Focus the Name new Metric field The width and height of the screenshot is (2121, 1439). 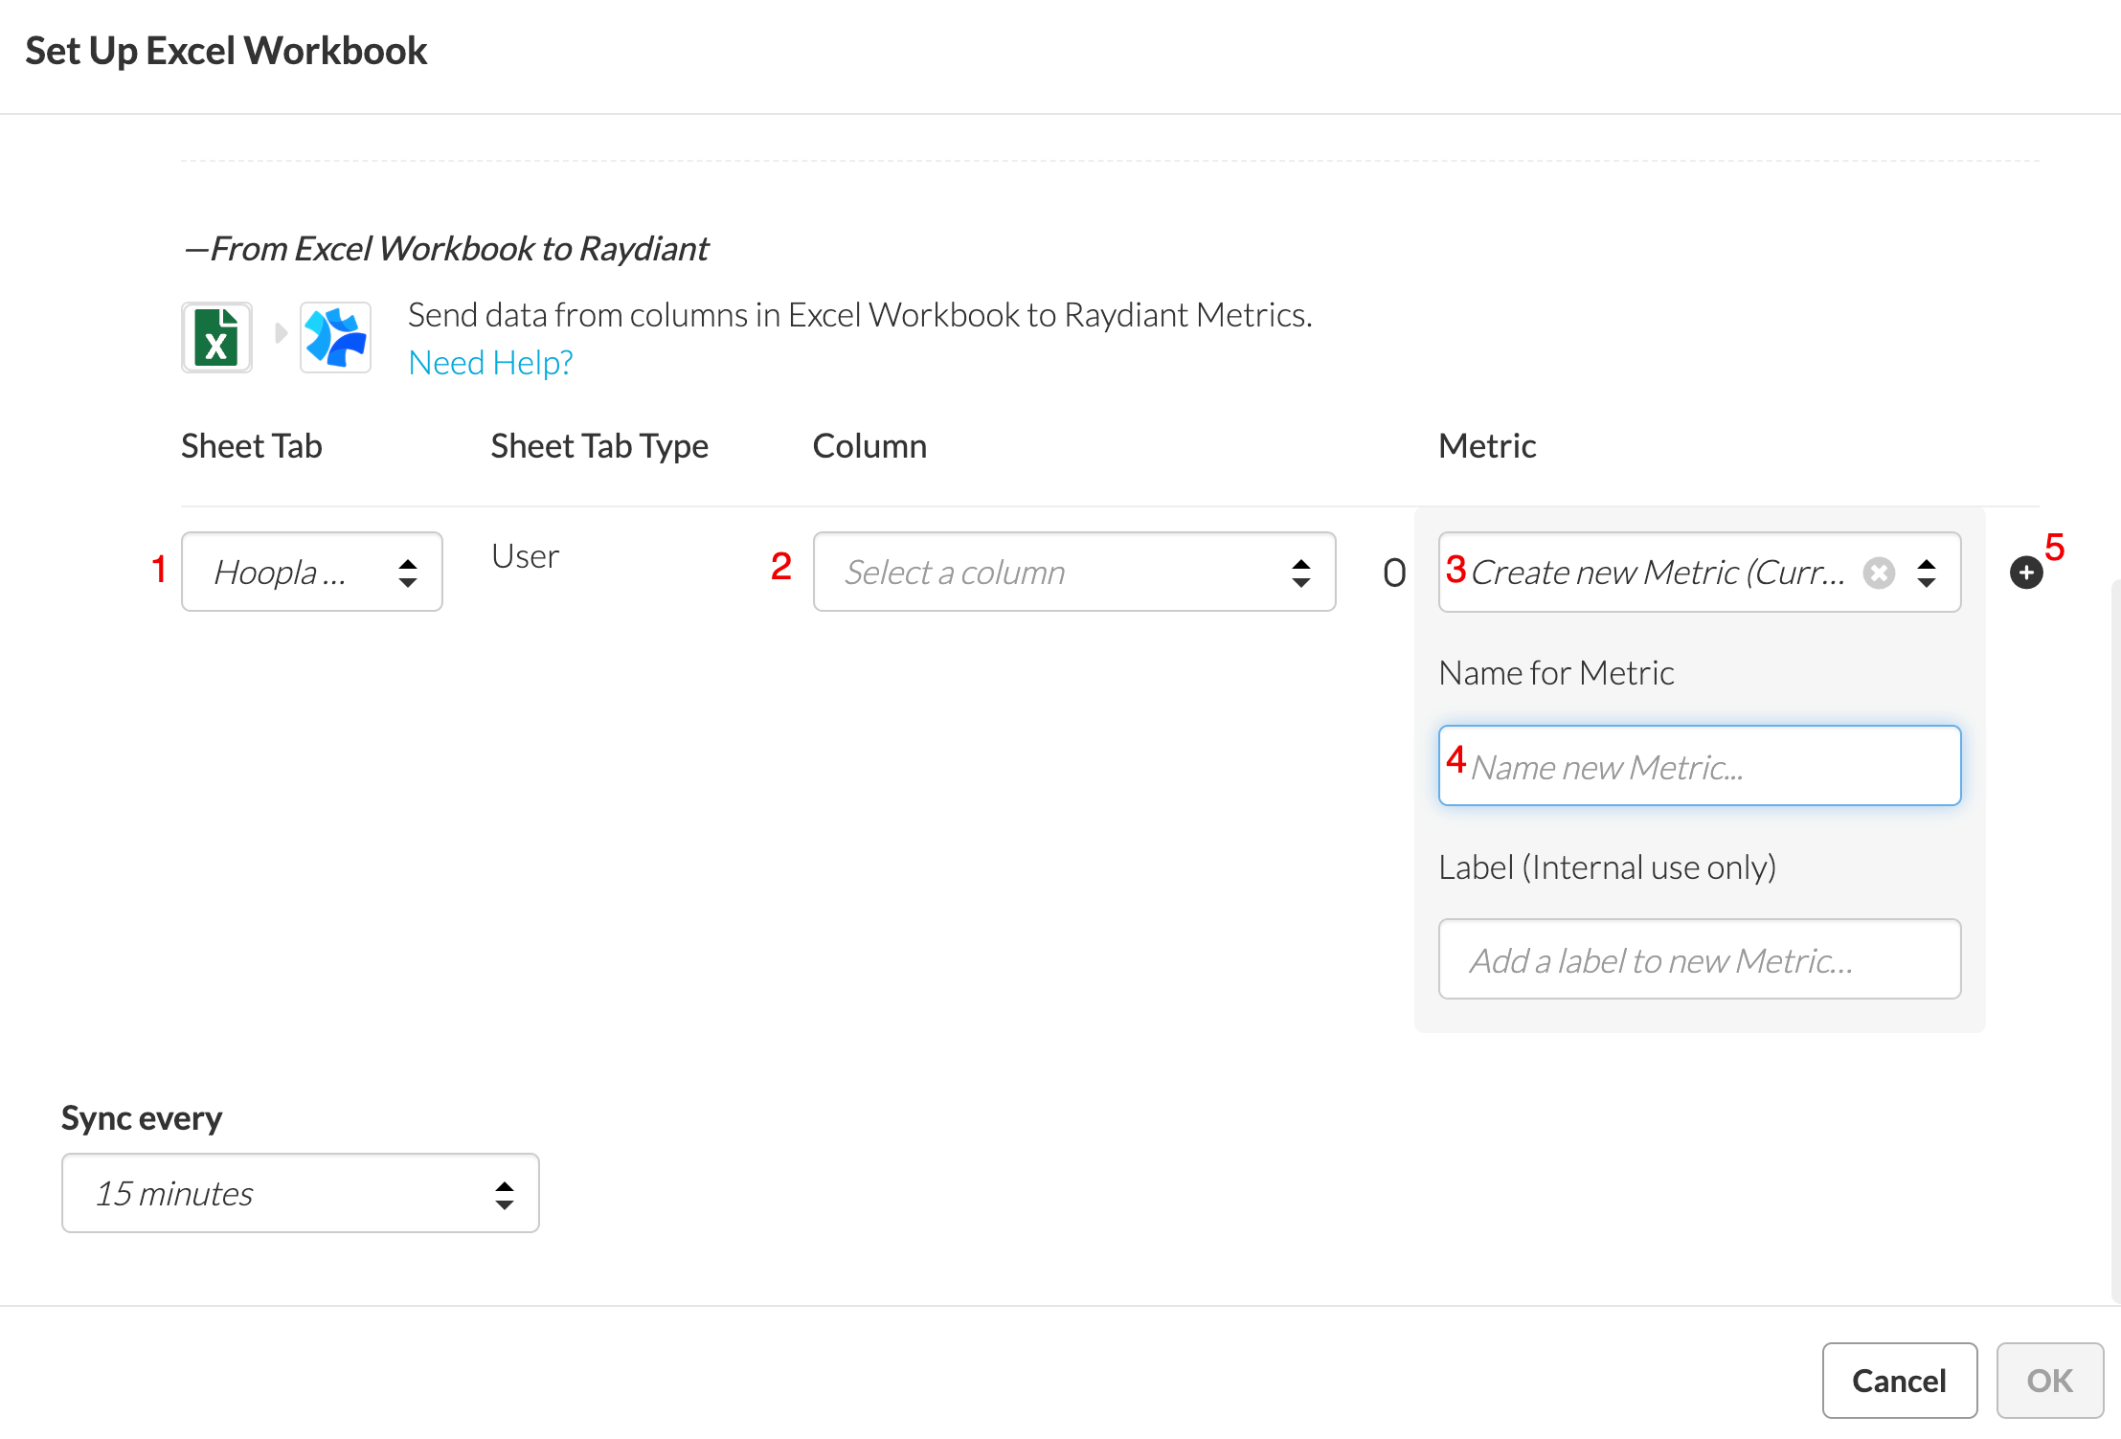[x=1700, y=766]
